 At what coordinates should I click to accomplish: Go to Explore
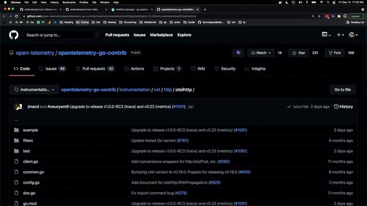pos(184,35)
